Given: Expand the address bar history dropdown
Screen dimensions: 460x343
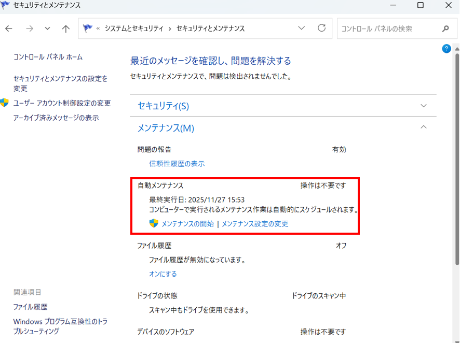Looking at the screenshot, I should (x=302, y=28).
